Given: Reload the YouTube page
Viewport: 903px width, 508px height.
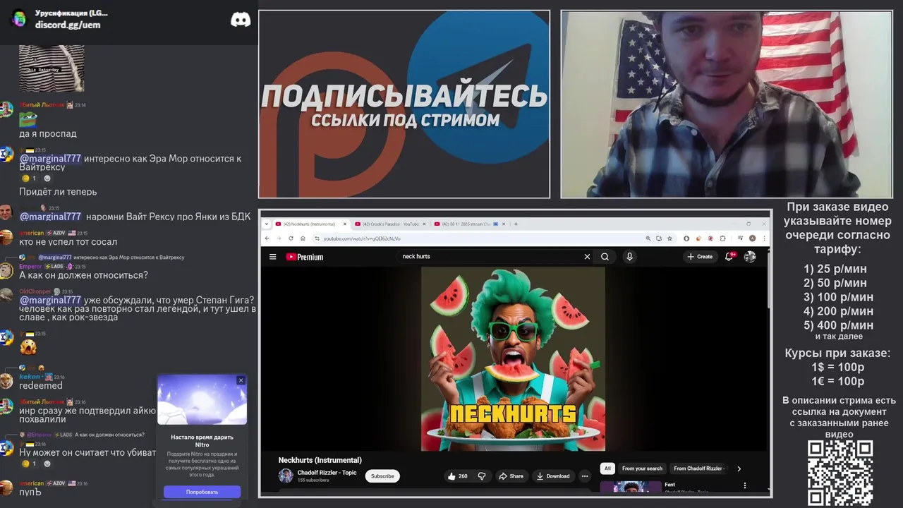Looking at the screenshot, I should coord(291,238).
